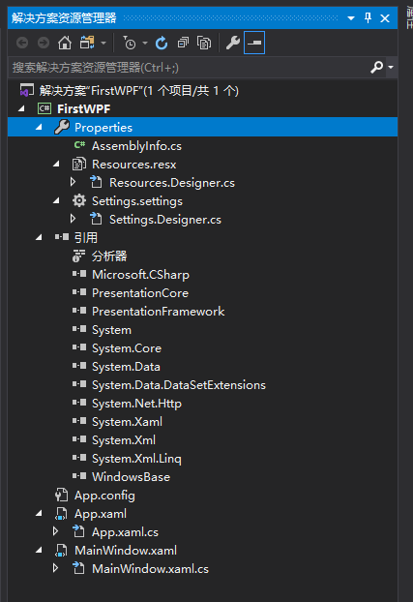413x602 pixels.
Task: Click the pin auto-hide icon in title bar
Action: 368,17
